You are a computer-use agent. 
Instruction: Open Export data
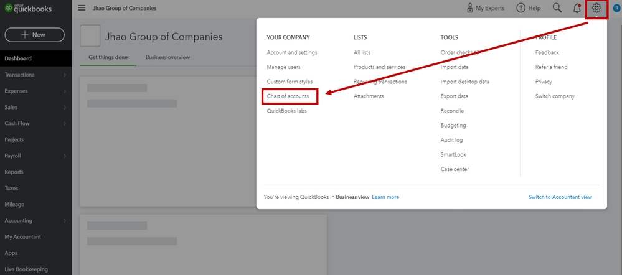[x=454, y=96]
